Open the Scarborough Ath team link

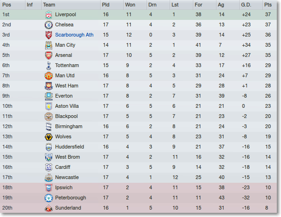pyautogui.click(x=74, y=35)
